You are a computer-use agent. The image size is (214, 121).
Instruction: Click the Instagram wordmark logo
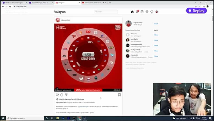pyautogui.click(x=60, y=12)
